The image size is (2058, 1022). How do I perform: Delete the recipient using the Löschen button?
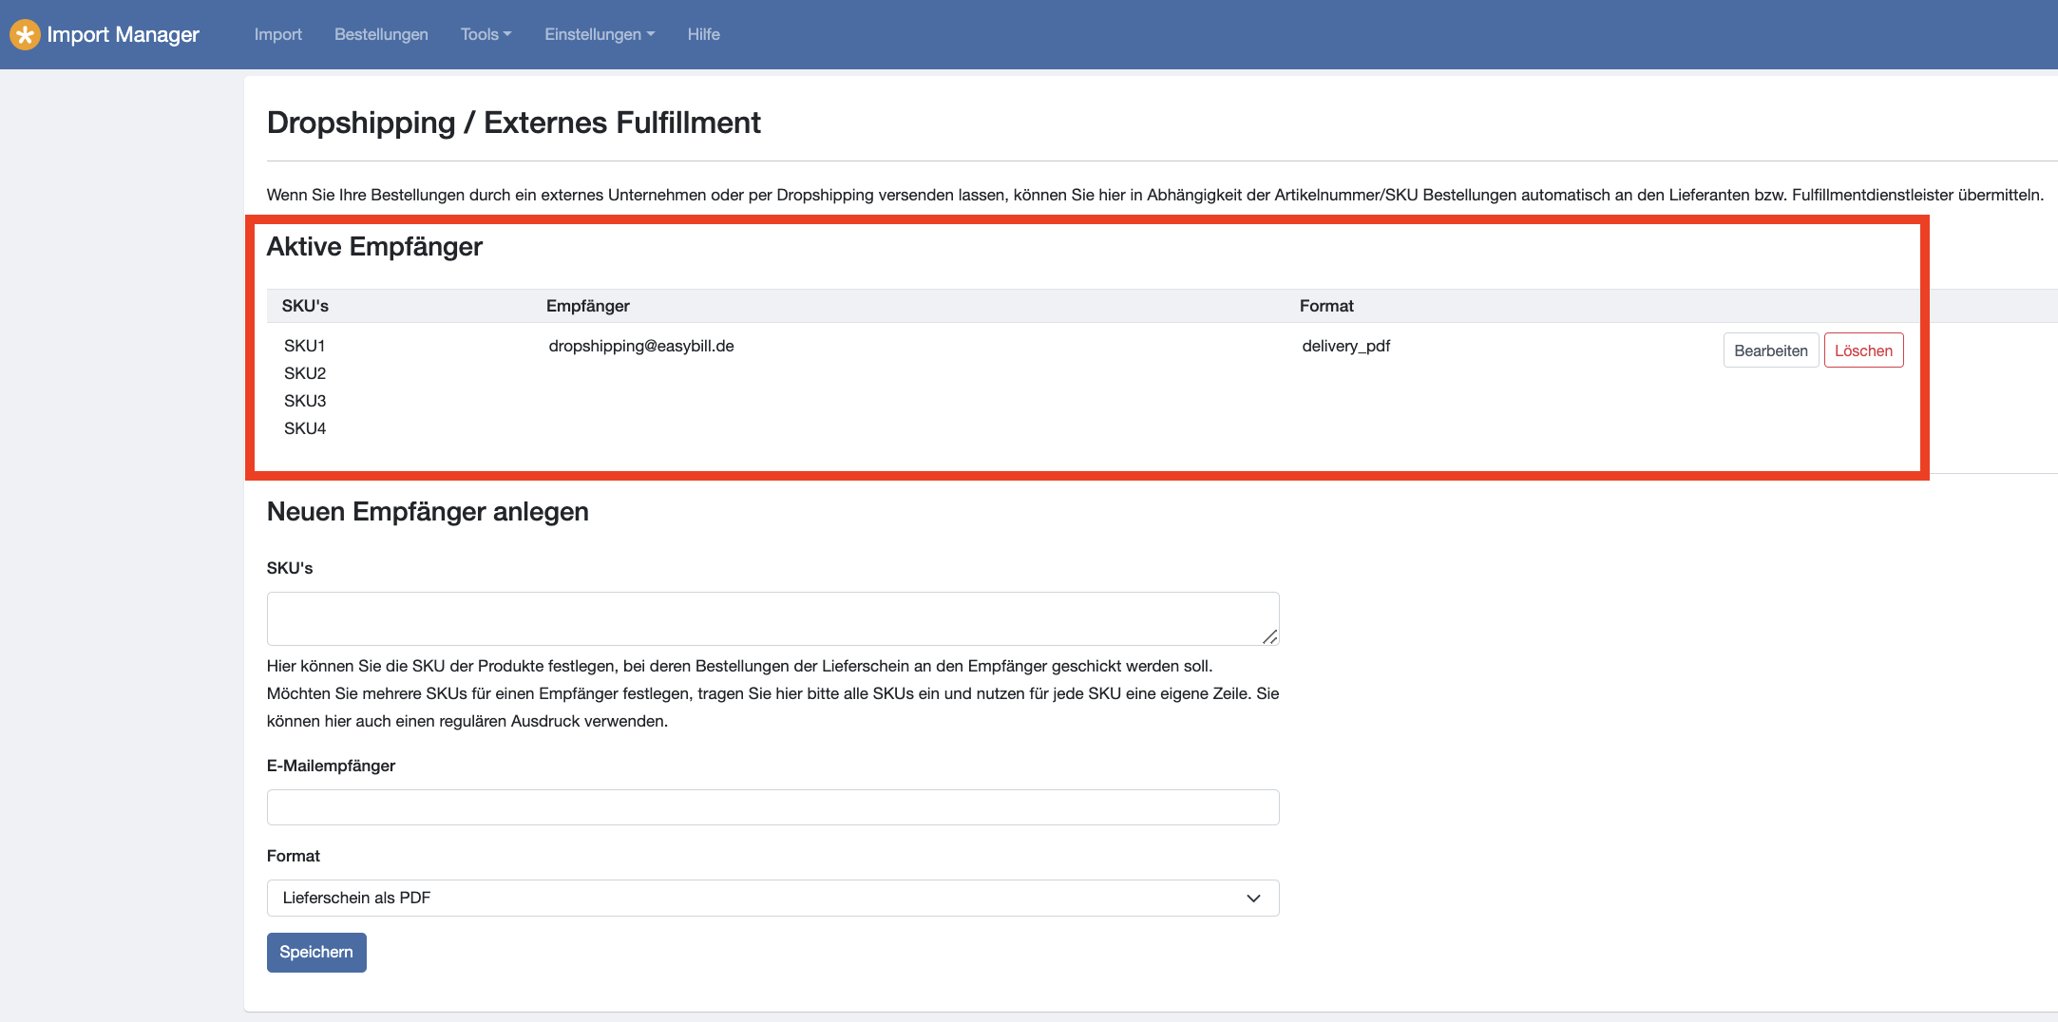click(x=1862, y=350)
